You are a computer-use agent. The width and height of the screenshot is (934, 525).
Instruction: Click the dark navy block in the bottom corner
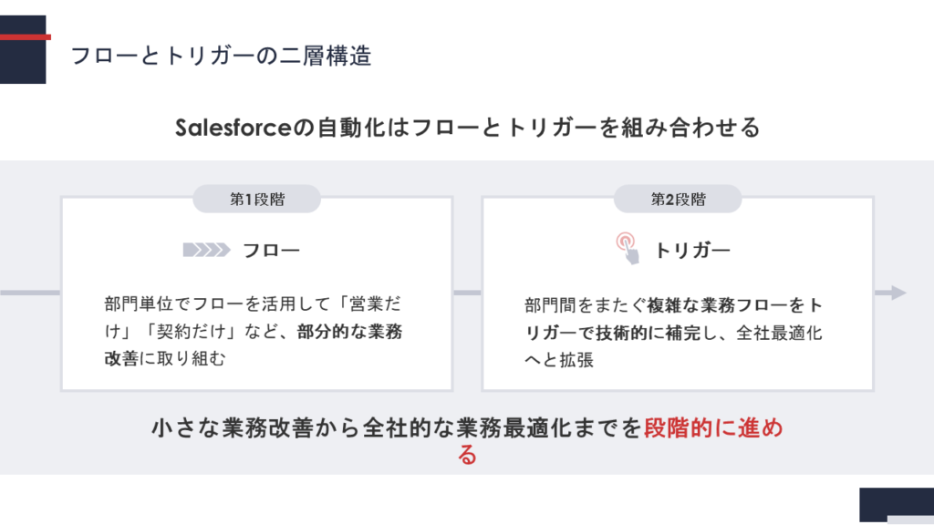pyautogui.click(x=897, y=505)
